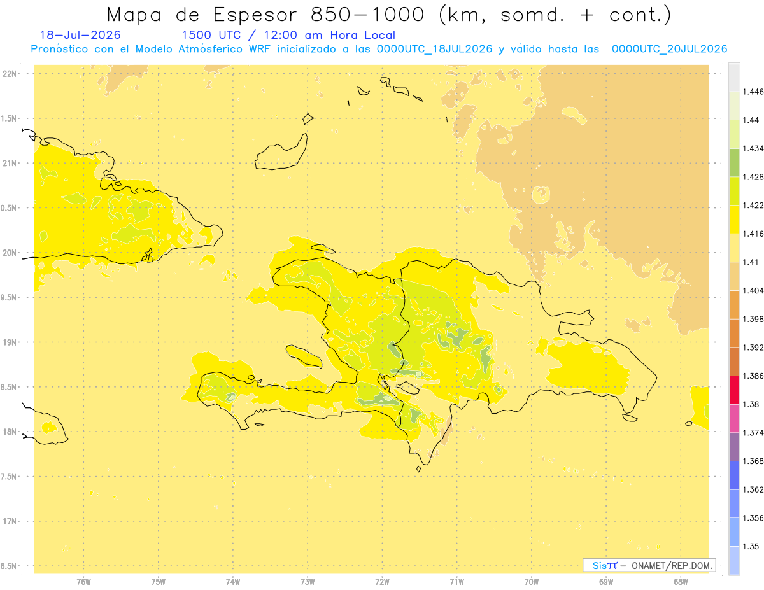Click the red legend swatch between 1.38 and 1.386
This screenshot has height=590, width=764.
tap(734, 390)
